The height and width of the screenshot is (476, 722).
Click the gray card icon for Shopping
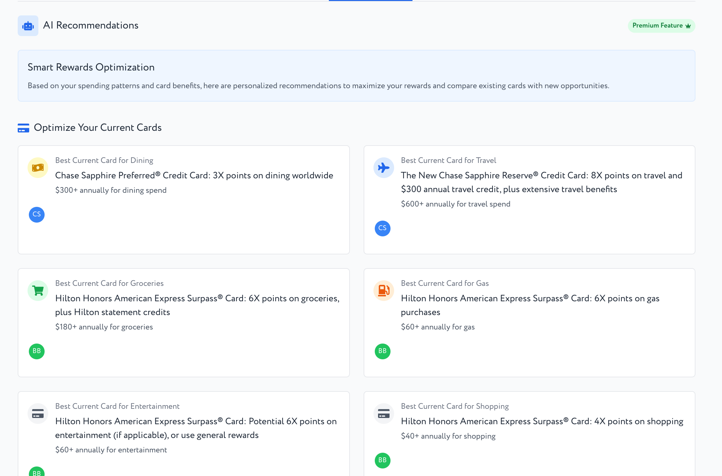point(383,414)
